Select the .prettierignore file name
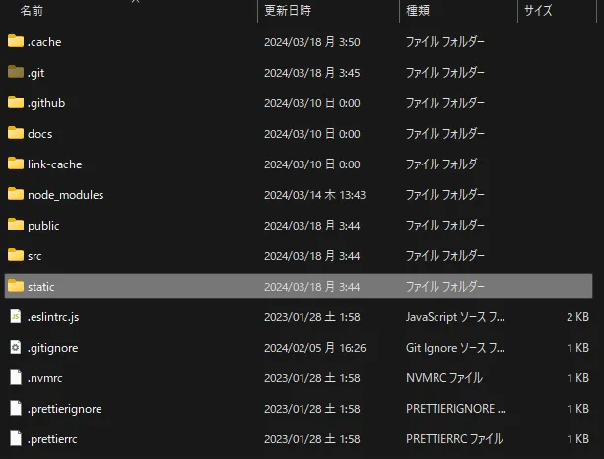The width and height of the screenshot is (604, 459). (x=64, y=408)
